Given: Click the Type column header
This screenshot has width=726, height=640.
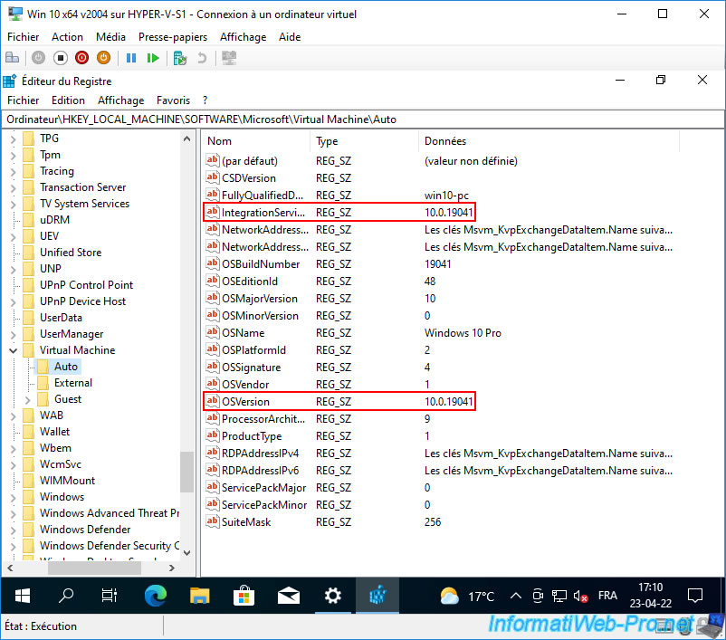Looking at the screenshot, I should click(365, 141).
